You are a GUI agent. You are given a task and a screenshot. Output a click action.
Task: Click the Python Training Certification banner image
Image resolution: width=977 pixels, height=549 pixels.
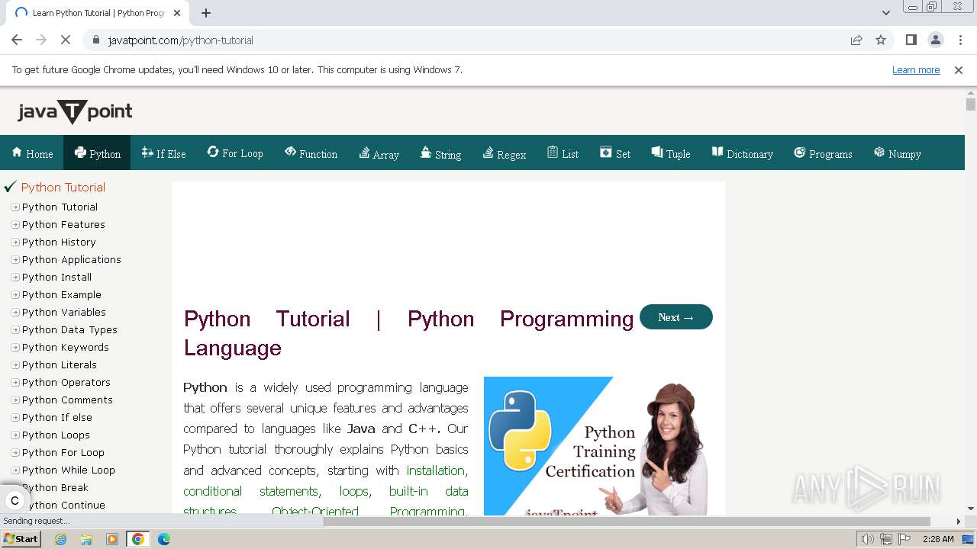coord(597,446)
